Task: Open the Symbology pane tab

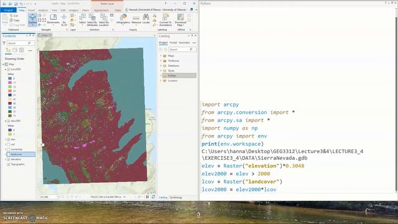Action: pos(176,197)
